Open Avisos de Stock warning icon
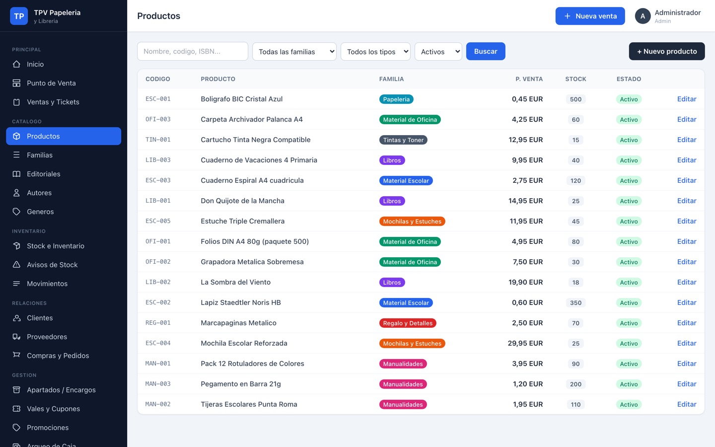The width and height of the screenshot is (715, 447). tap(16, 265)
